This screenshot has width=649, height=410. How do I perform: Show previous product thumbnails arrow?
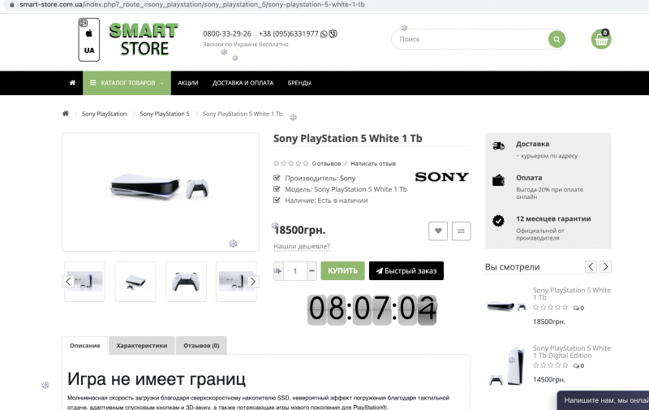[68, 282]
